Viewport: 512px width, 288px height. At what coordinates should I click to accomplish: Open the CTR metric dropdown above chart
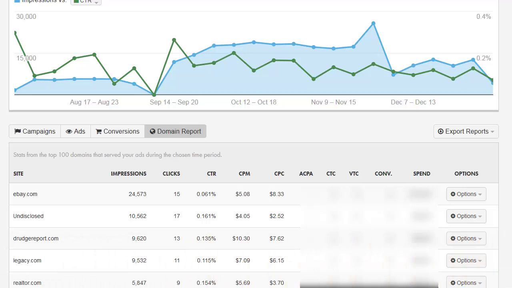click(86, 2)
